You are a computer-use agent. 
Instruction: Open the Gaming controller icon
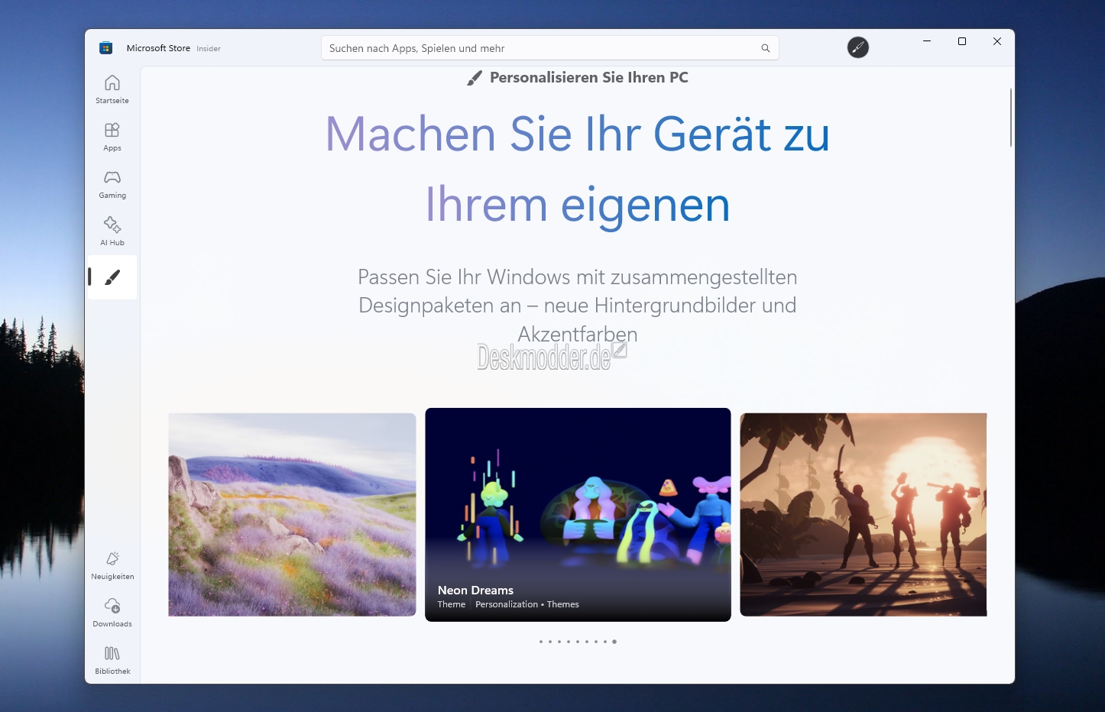coord(112,178)
